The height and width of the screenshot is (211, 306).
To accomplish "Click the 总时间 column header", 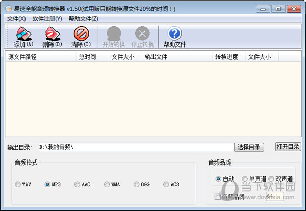I will (92, 57).
